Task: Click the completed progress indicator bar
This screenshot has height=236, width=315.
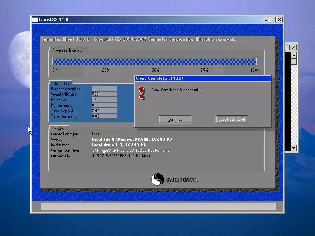Action: click(154, 61)
